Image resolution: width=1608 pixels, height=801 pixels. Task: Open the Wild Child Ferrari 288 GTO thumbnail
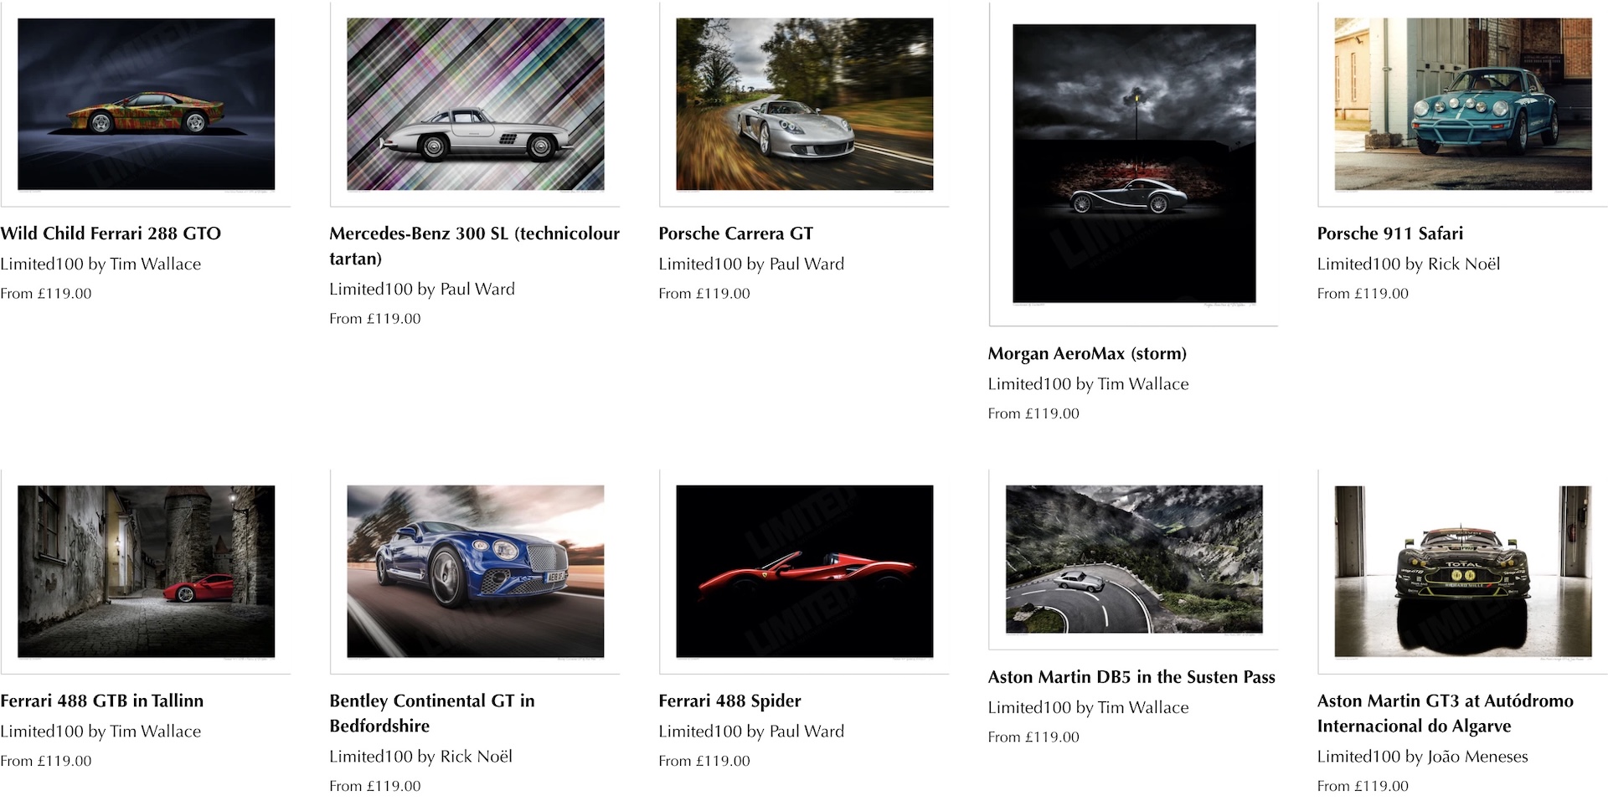point(146,104)
